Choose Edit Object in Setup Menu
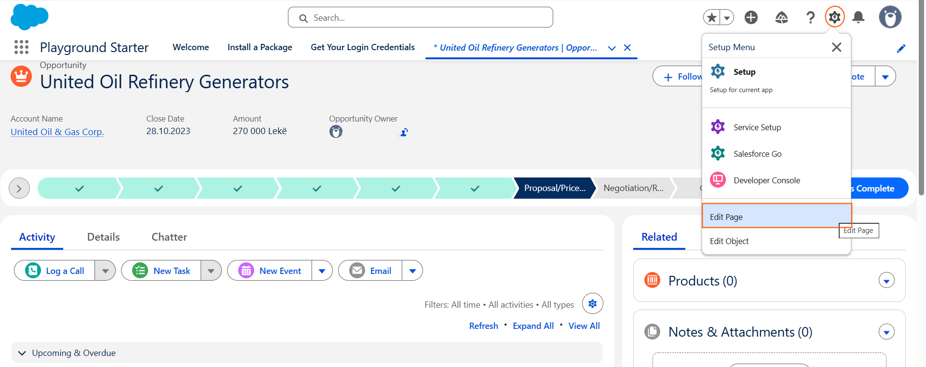 pyautogui.click(x=776, y=241)
